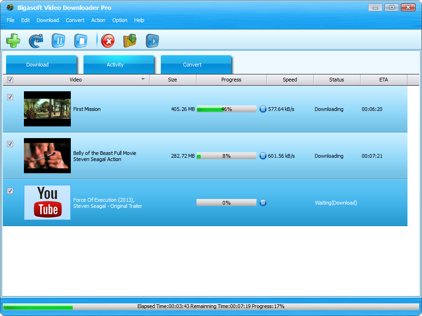Uncheck the Force Of Execution checkbox

point(10,191)
